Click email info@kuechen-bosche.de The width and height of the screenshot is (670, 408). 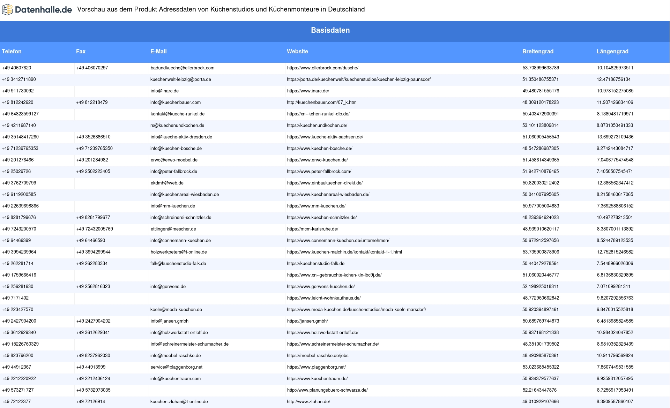pyautogui.click(x=176, y=149)
